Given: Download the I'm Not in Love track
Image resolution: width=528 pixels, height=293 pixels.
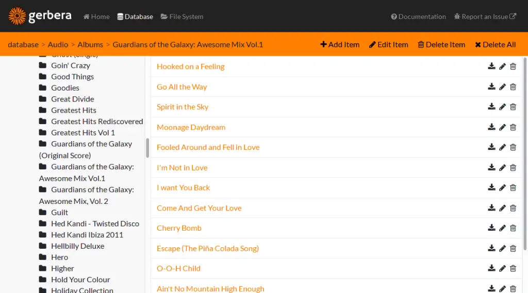Looking at the screenshot, I should coord(491,167).
